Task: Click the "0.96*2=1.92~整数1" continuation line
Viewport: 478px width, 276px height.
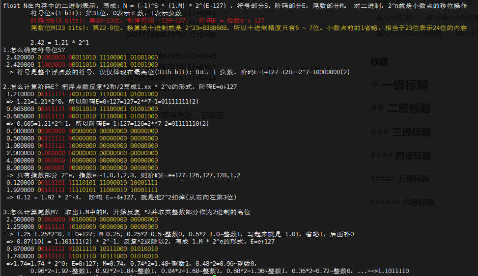Action: [x=220, y=271]
